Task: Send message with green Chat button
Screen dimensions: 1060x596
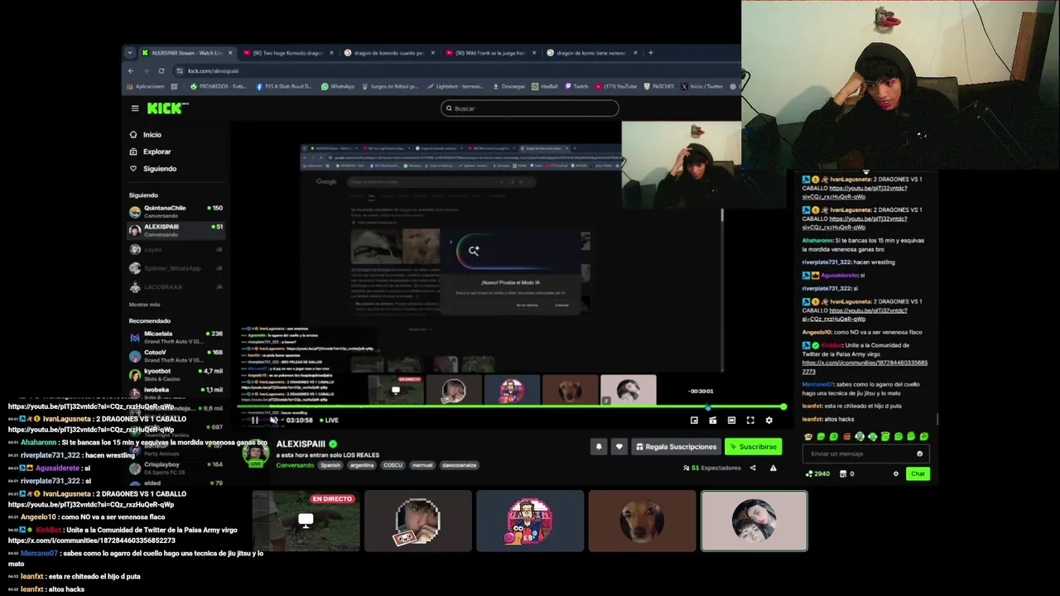Action: (x=918, y=474)
